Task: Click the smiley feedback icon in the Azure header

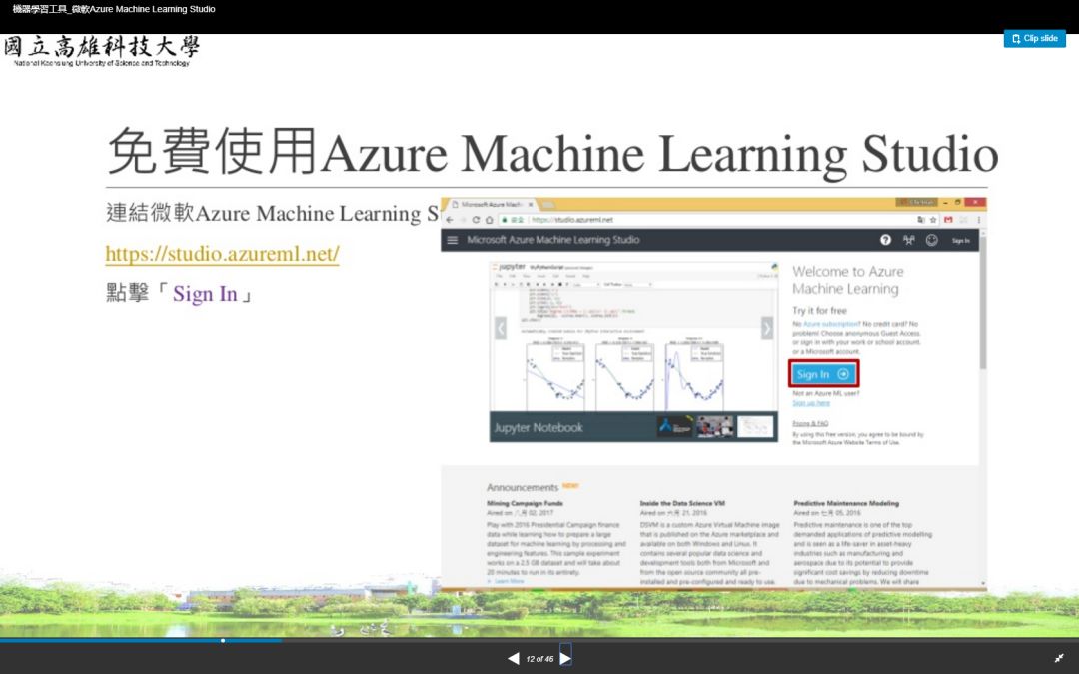Action: tap(932, 240)
